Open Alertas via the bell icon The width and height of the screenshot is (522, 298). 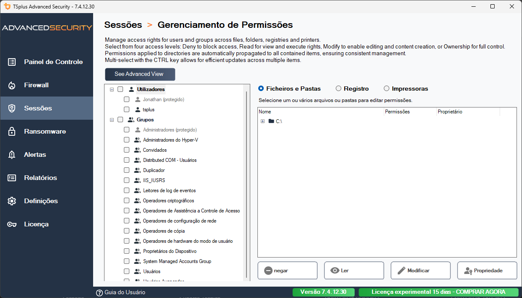click(x=12, y=154)
